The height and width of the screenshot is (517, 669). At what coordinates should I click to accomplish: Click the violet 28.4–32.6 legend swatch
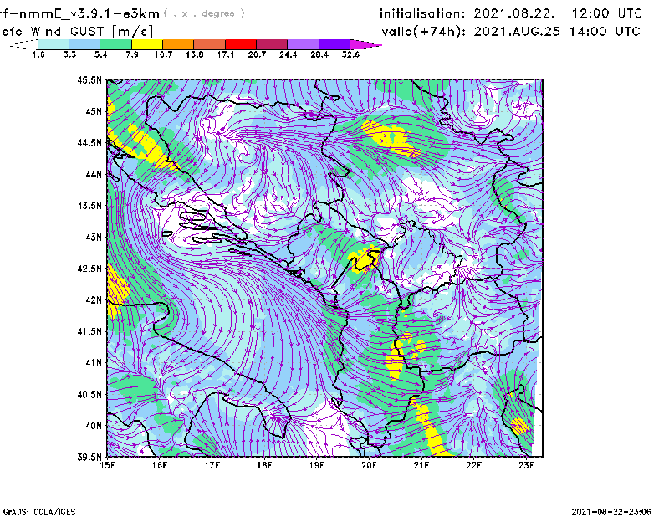pyautogui.click(x=334, y=44)
